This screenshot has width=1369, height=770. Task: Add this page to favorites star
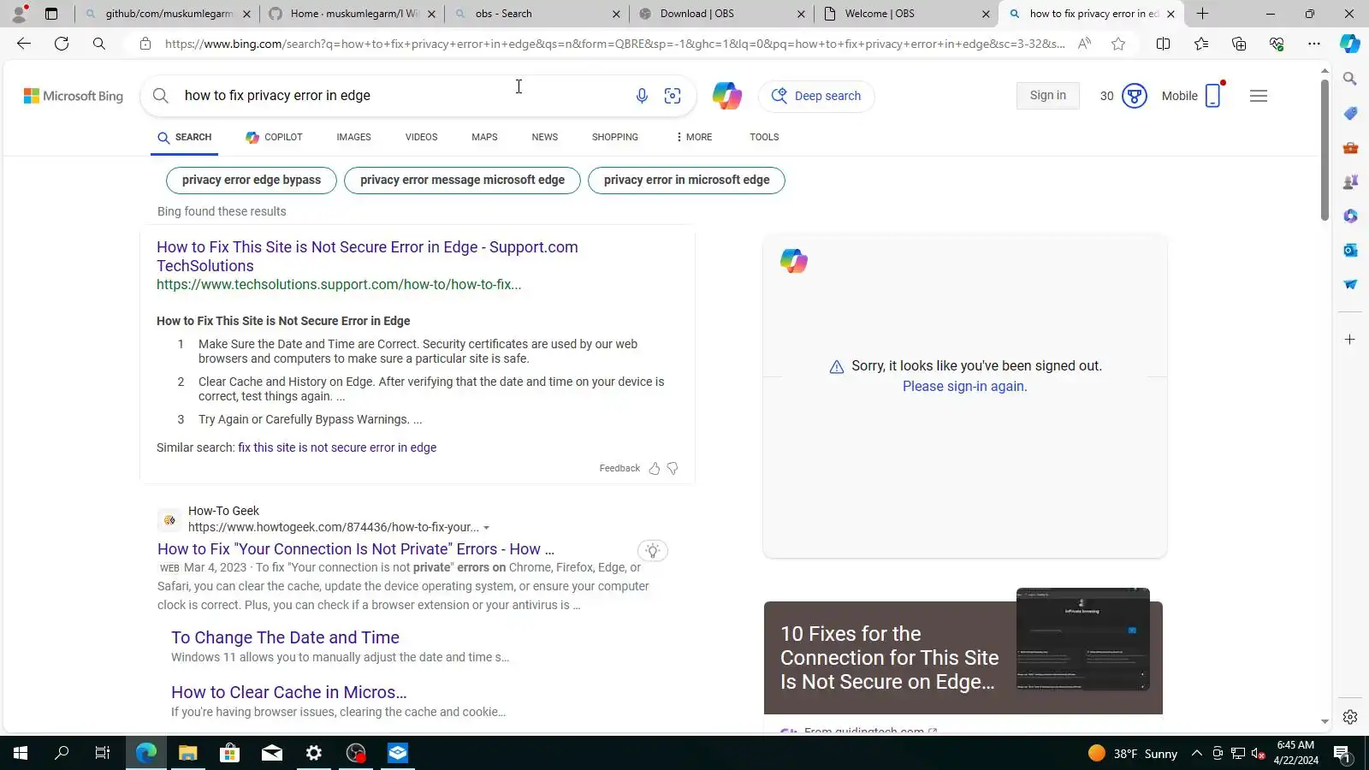[x=1118, y=44]
